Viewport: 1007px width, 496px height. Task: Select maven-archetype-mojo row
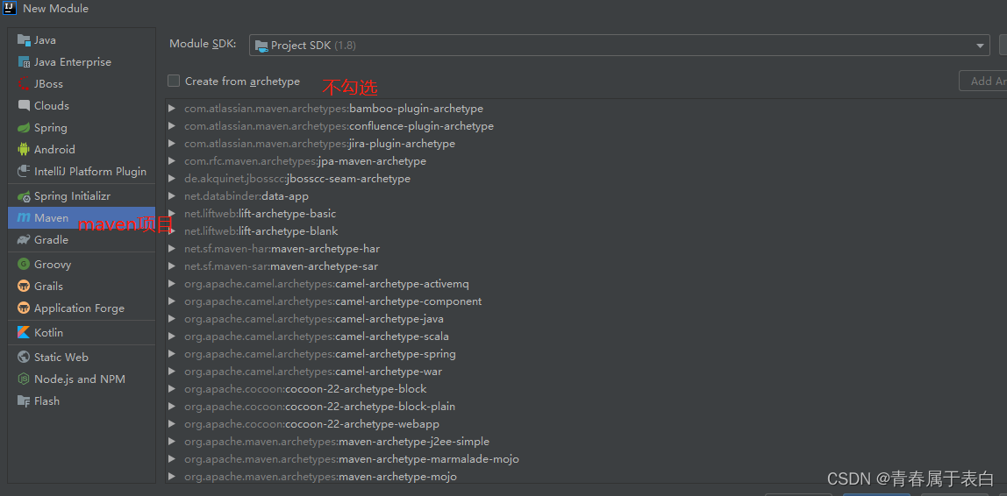point(586,477)
